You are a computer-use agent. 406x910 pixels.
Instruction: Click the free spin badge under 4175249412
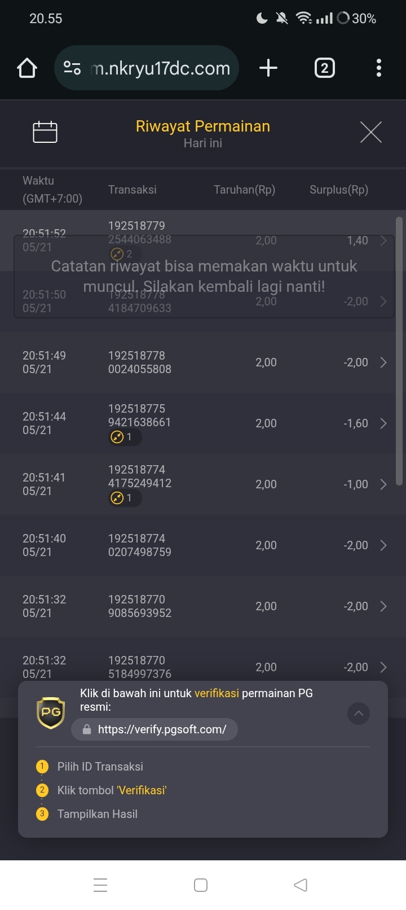point(125,498)
